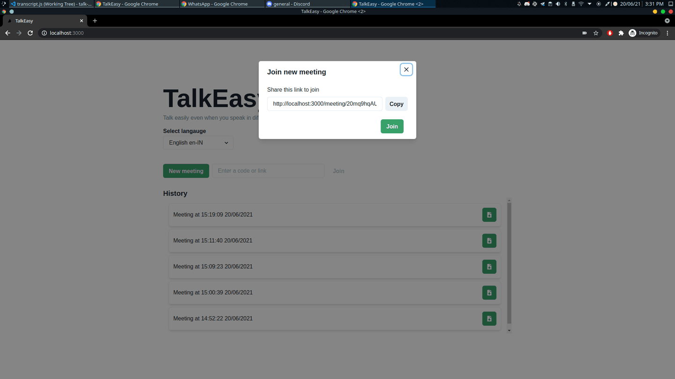The height and width of the screenshot is (379, 675).
Task: Open Chrome Extensions puzzle menu
Action: 621,33
